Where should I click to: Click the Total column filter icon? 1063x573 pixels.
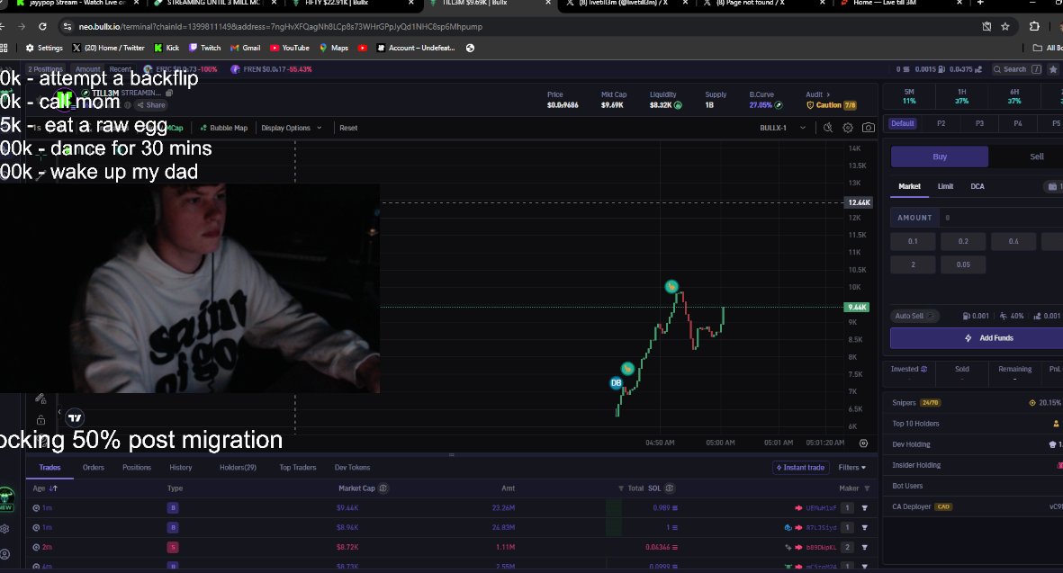(x=620, y=488)
